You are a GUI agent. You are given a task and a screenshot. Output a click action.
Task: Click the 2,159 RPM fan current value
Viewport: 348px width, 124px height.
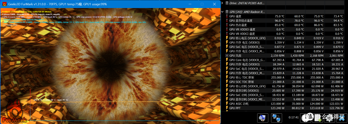point(277,55)
